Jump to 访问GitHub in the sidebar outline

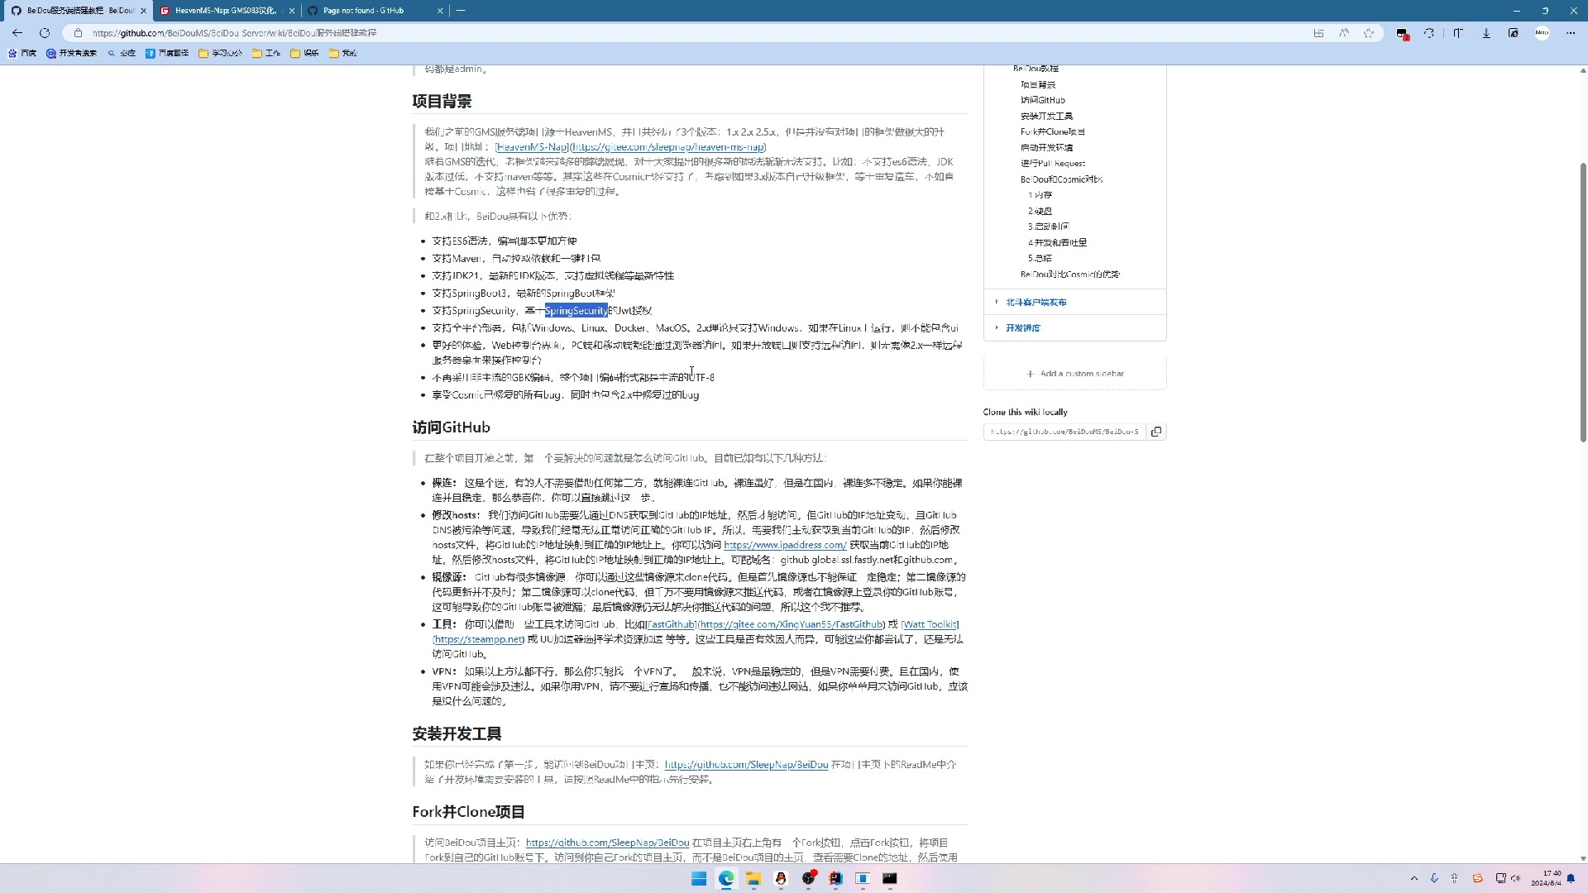(x=1043, y=100)
